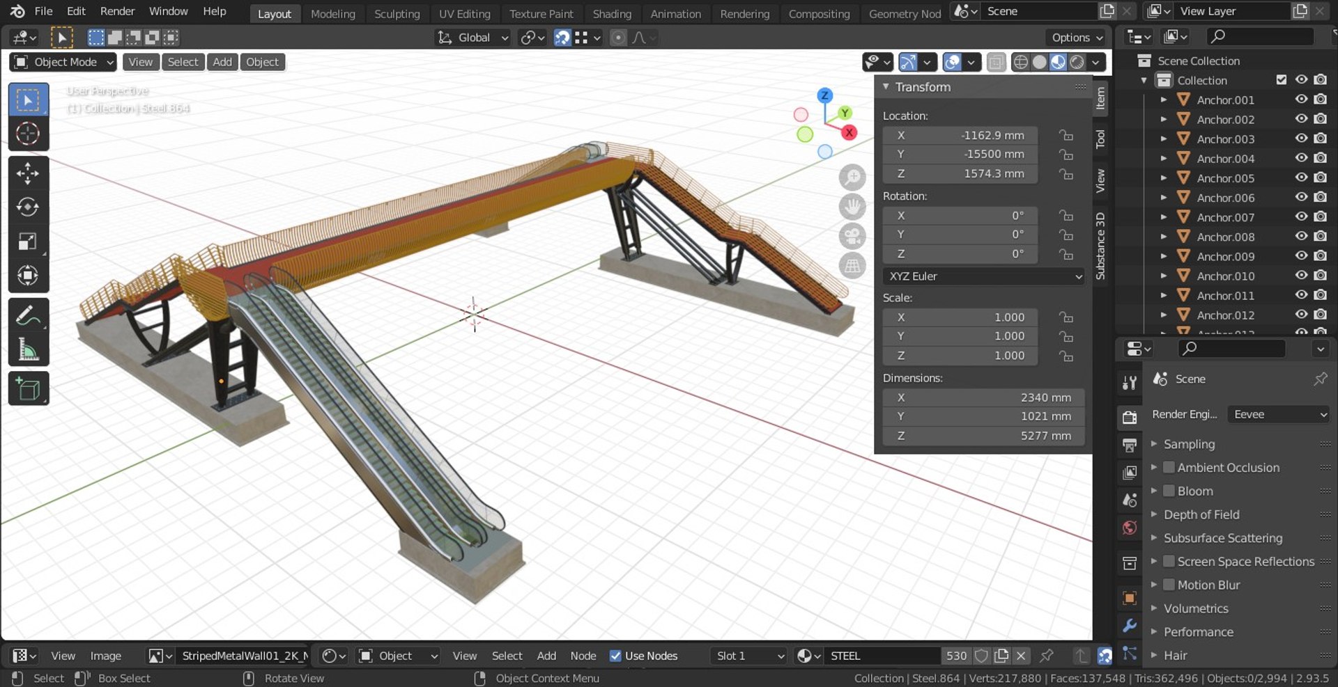
Task: Open the Options popover
Action: coord(1077,38)
